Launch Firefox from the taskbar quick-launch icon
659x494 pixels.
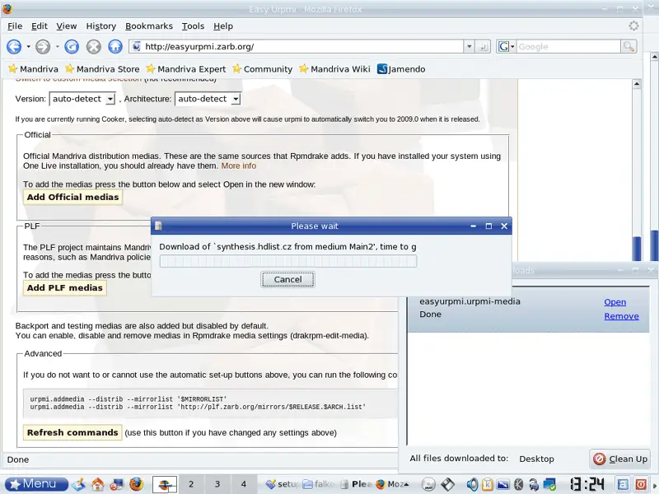pyautogui.click(x=136, y=484)
